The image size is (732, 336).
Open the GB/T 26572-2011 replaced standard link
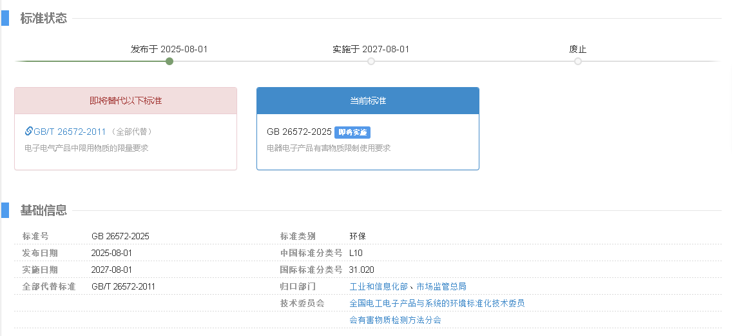coord(70,132)
